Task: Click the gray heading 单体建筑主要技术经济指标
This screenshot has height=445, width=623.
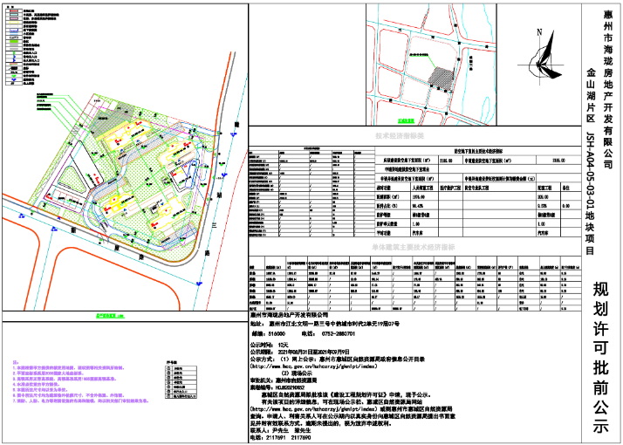Action: click(x=414, y=247)
